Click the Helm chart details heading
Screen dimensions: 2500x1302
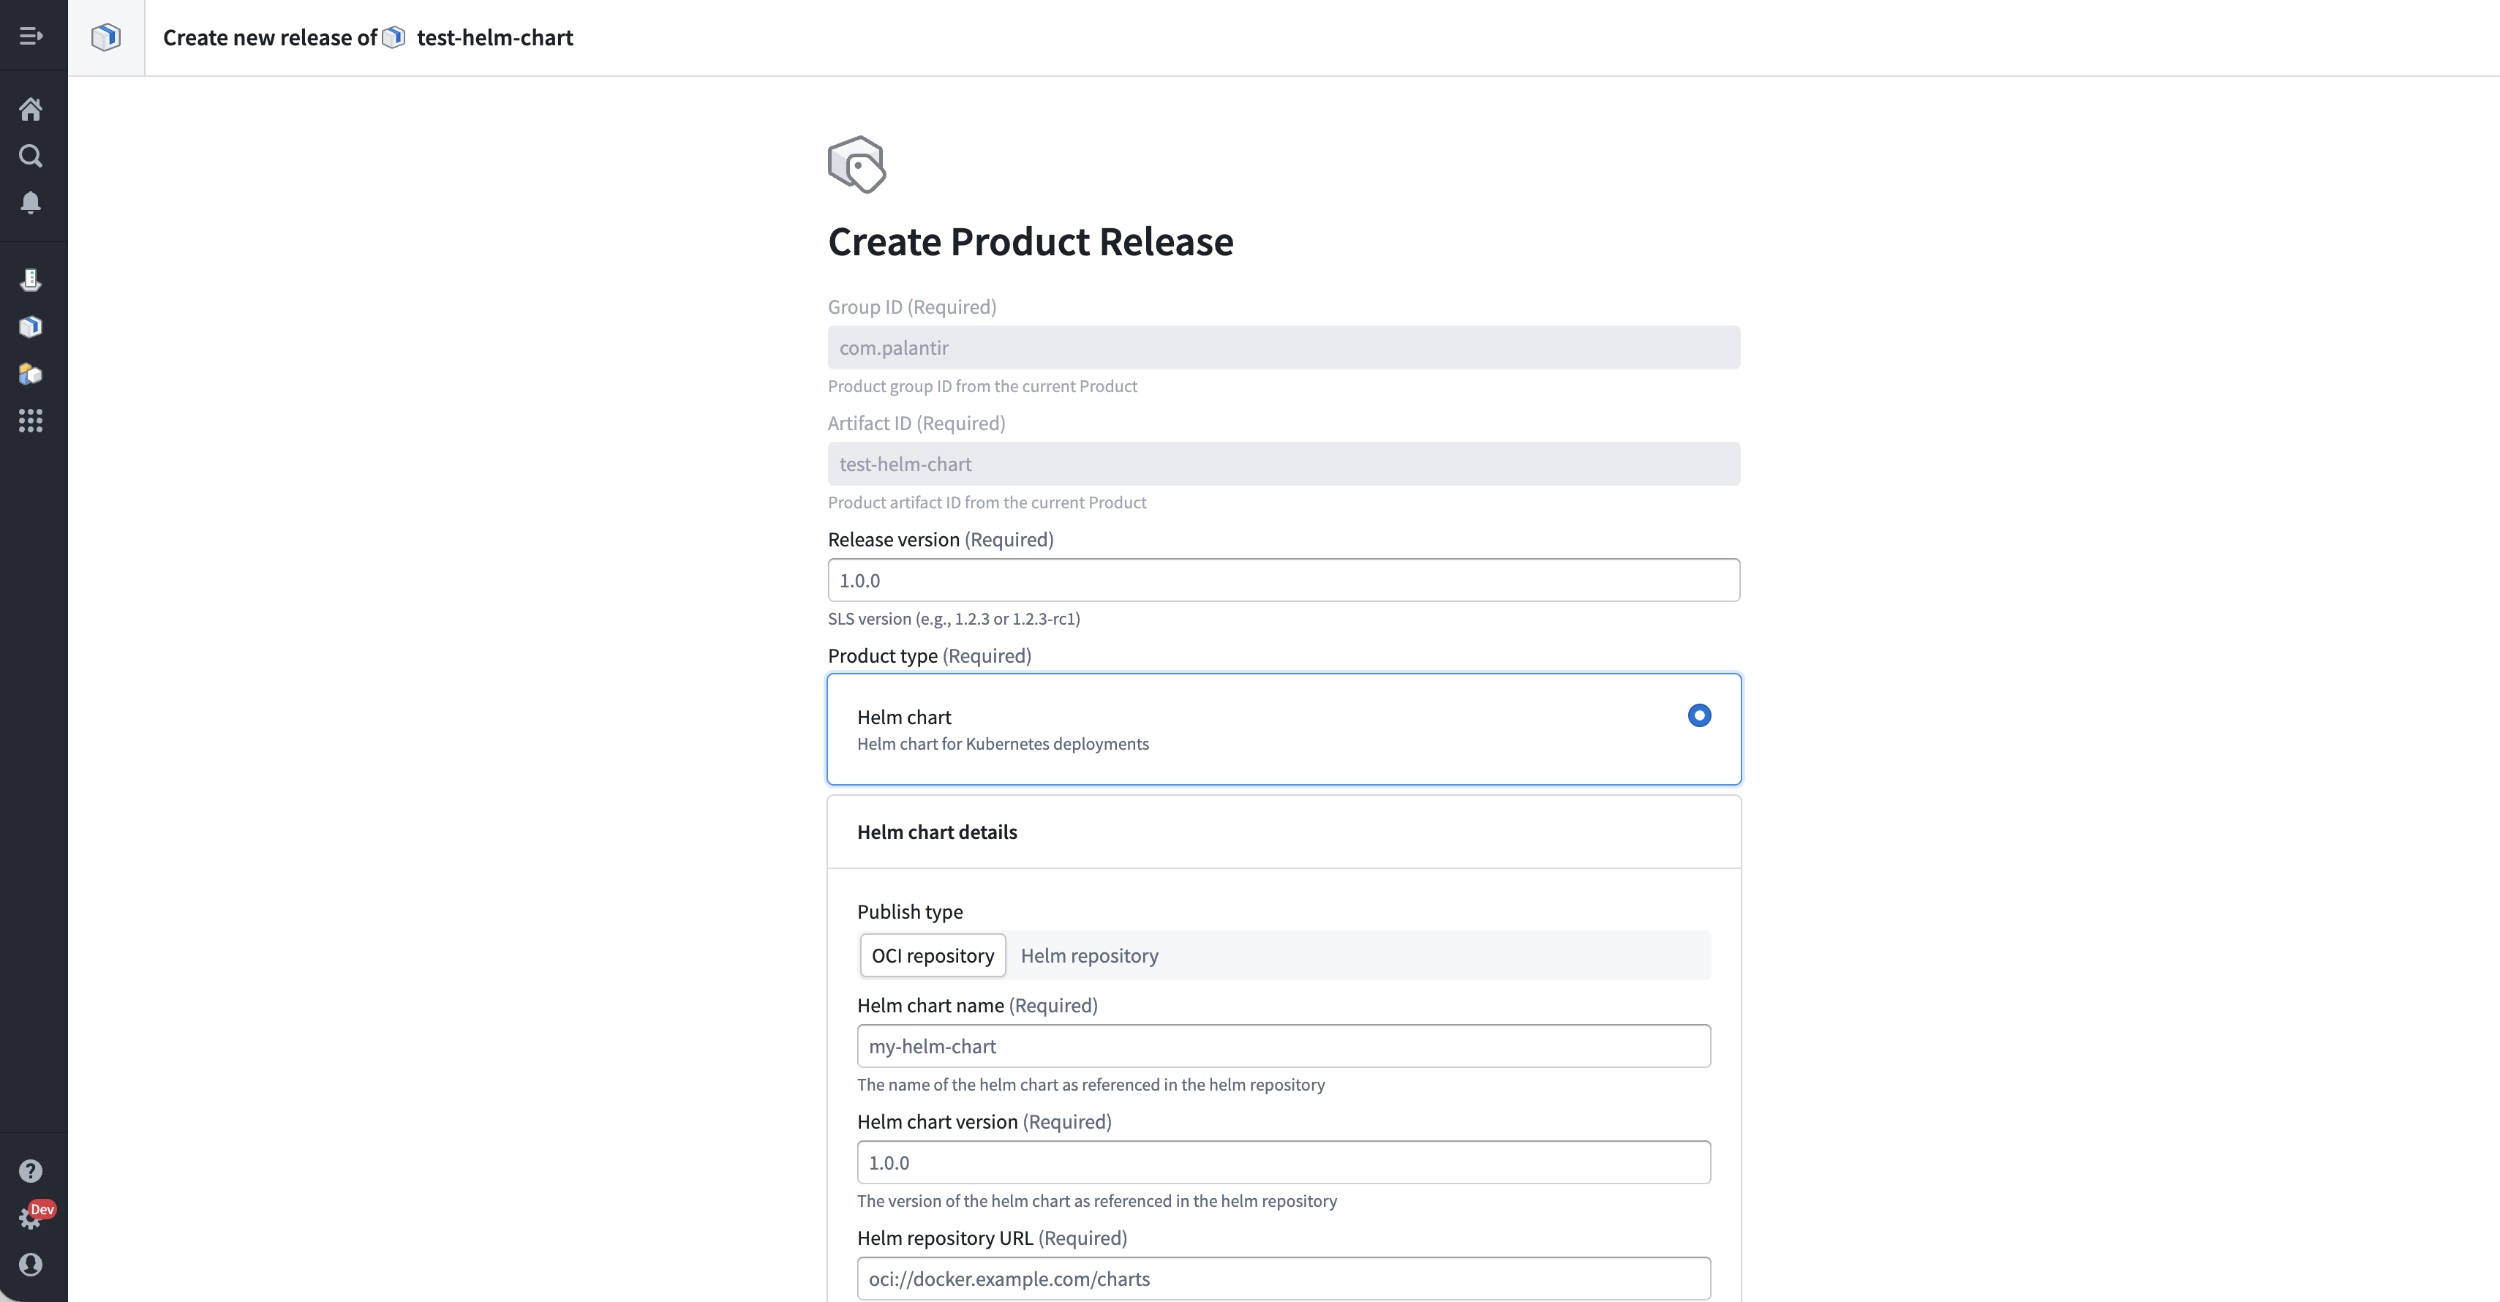click(x=936, y=832)
